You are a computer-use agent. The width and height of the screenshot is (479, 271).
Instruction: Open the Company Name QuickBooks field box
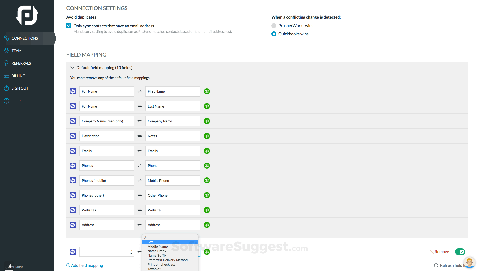(x=173, y=121)
